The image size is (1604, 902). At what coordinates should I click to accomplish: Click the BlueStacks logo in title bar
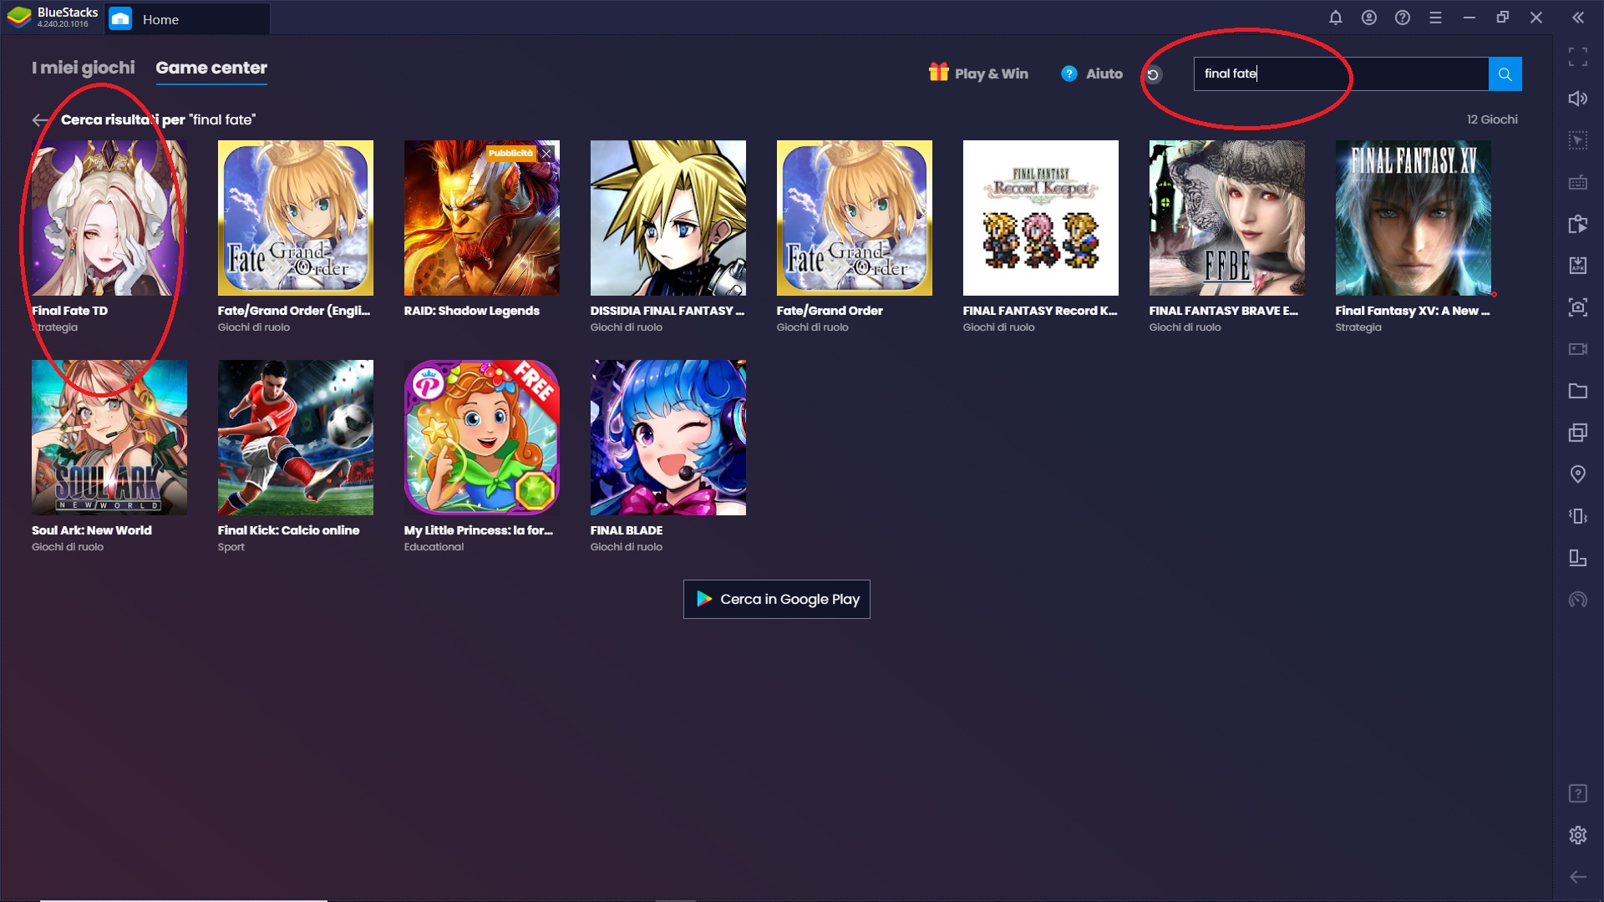click(x=18, y=18)
